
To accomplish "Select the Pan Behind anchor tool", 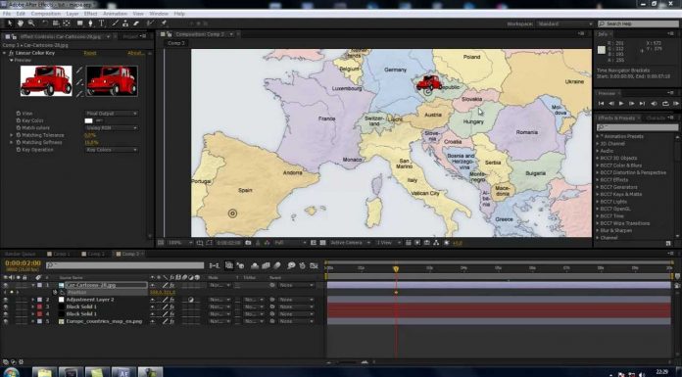I will (67, 24).
